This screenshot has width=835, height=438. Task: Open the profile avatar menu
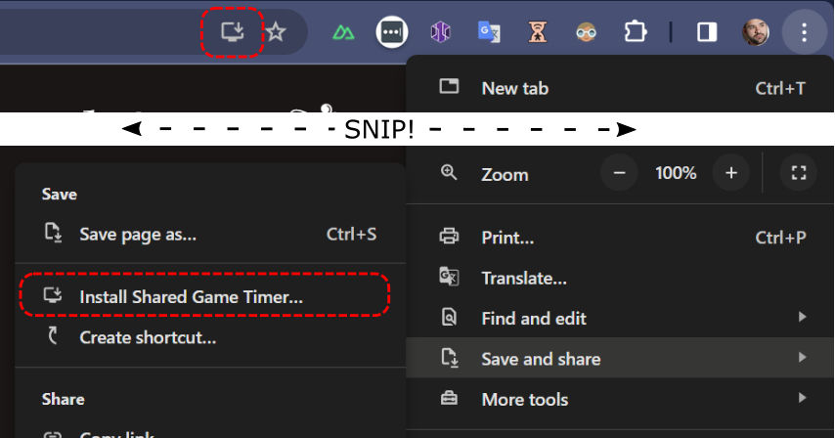click(756, 32)
